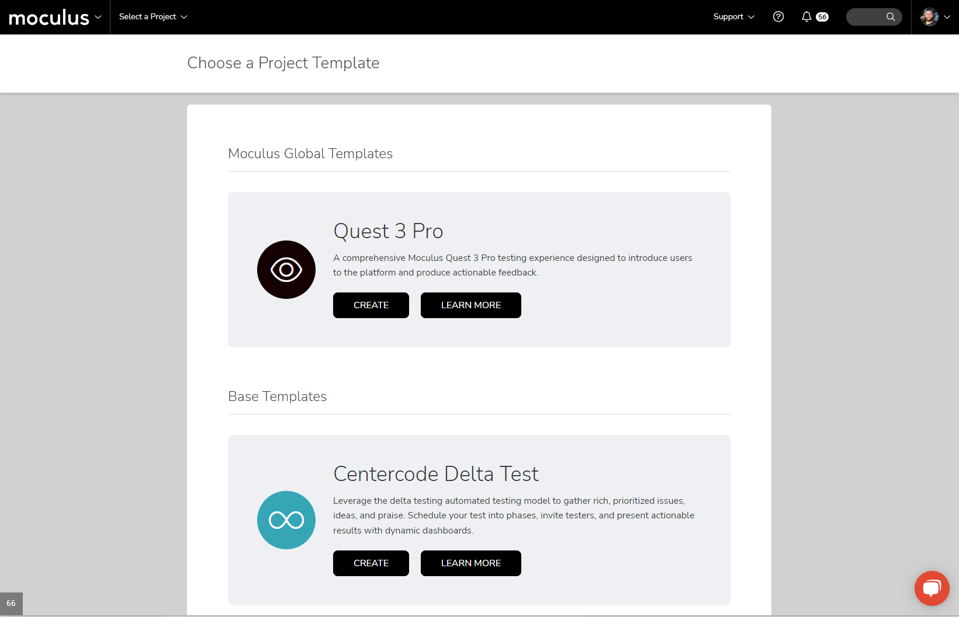Click the Quest 3 Pro eye icon
Viewport: 959px width, 617px height.
click(286, 270)
